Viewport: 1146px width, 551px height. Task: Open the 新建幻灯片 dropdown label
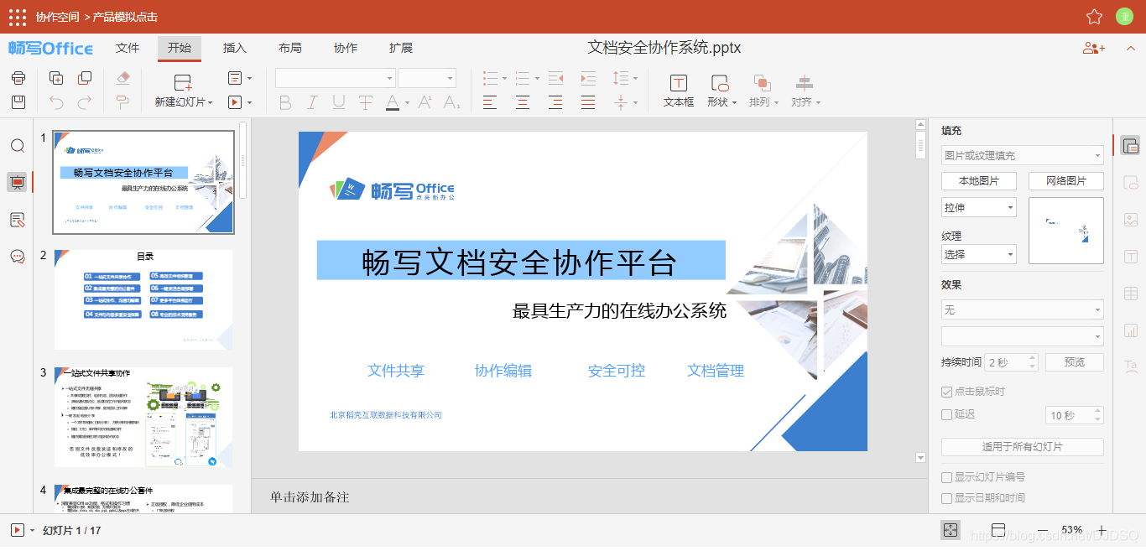[x=184, y=102]
